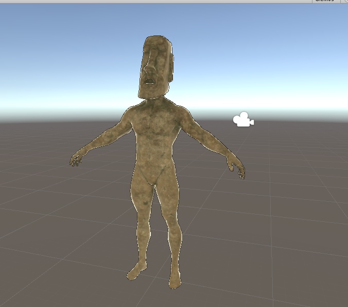The height and width of the screenshot is (307, 348).
Task: Select the camera gizmo icon in scene
Action: point(243,120)
